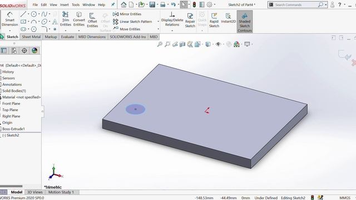Screen dimensions: 356x200
Task: Select Boss-Extrude1 in feature tree
Action: tap(13, 129)
